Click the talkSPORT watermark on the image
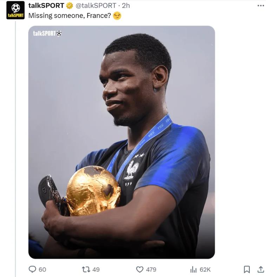The height and width of the screenshot is (277, 266). click(x=47, y=33)
